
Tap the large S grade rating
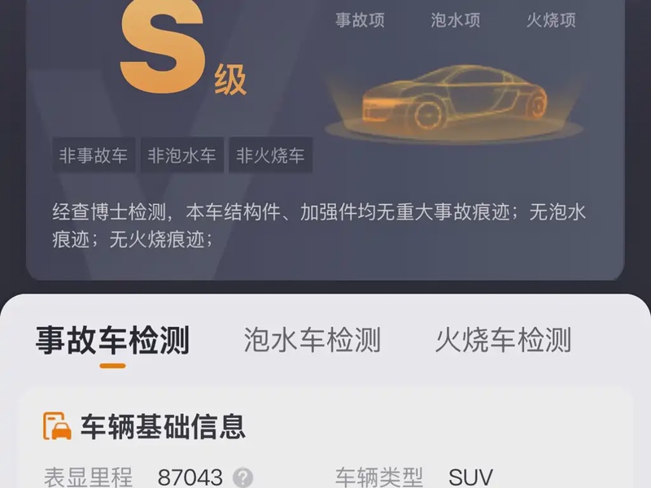(x=163, y=46)
